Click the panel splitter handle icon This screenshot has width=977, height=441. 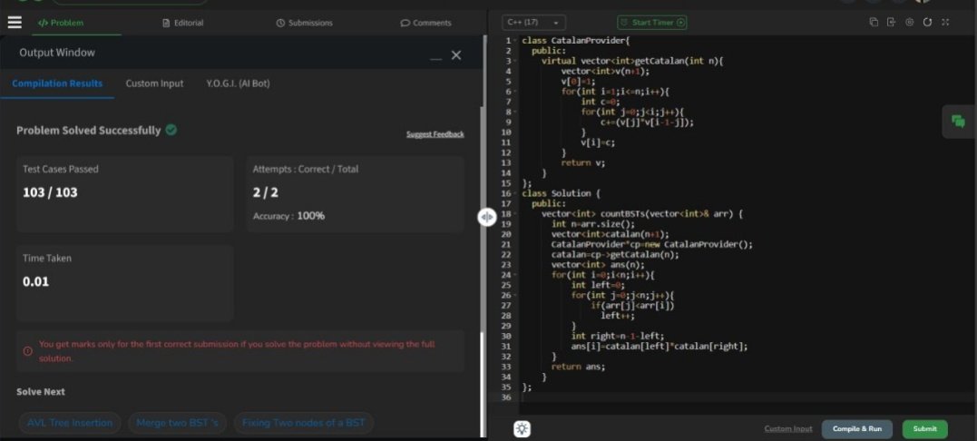click(486, 217)
